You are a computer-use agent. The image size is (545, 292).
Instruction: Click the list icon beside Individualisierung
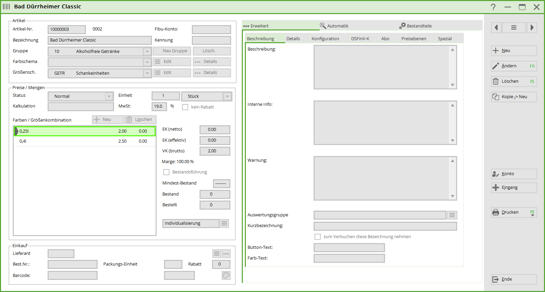(224, 223)
